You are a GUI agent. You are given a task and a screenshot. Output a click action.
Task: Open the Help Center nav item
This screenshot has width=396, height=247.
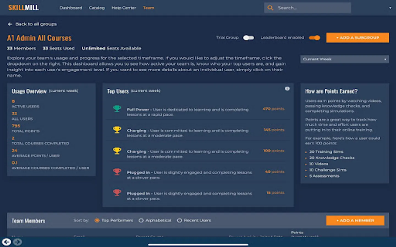click(x=124, y=8)
